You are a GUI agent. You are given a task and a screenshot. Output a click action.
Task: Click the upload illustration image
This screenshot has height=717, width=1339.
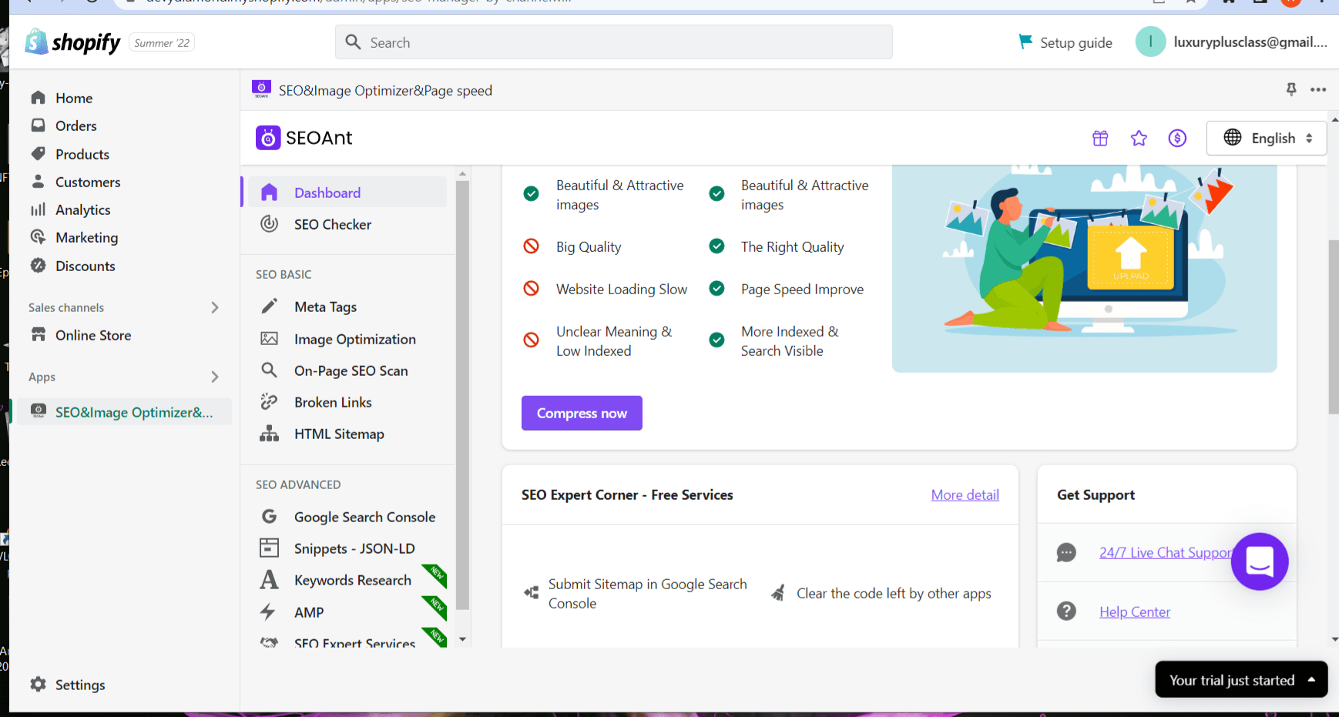pos(1084,268)
